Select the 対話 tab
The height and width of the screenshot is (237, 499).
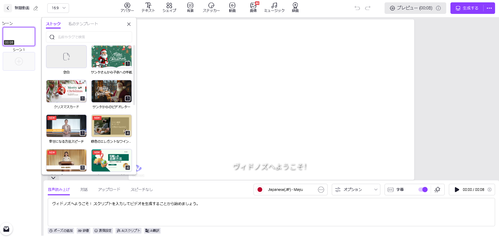84,190
